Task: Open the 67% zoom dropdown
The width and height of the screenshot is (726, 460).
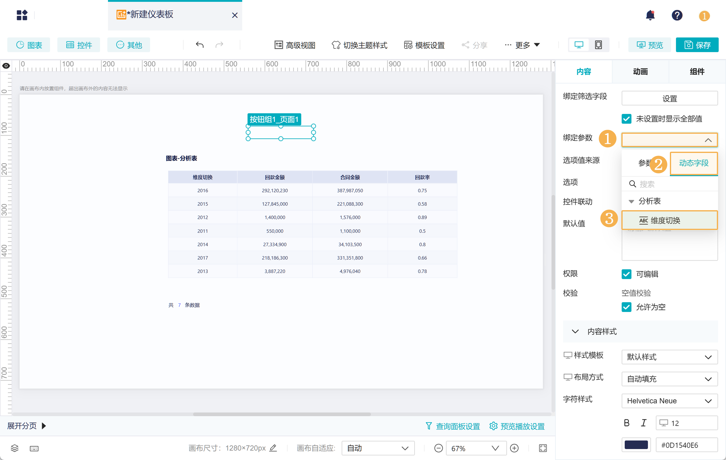Action: click(476, 448)
